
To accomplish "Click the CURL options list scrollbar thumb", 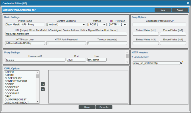I will pos(38,76).
